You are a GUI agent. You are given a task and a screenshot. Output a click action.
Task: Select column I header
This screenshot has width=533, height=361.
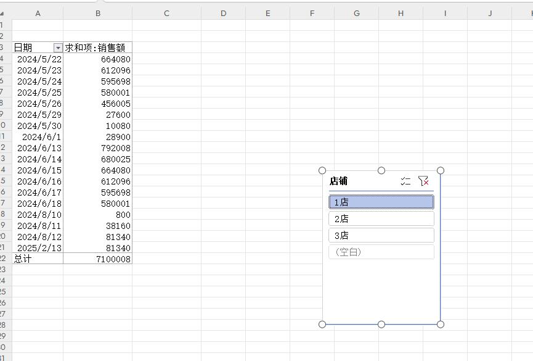coord(446,14)
